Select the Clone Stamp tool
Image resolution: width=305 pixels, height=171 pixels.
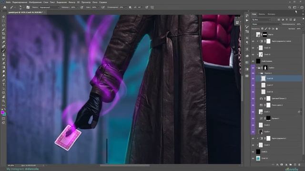click(3, 55)
